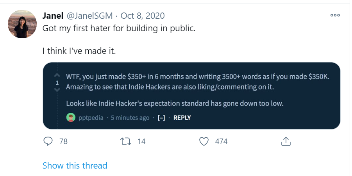Click the REPLY button in the comment
This screenshot has height=176, width=352.
pyautogui.click(x=182, y=118)
